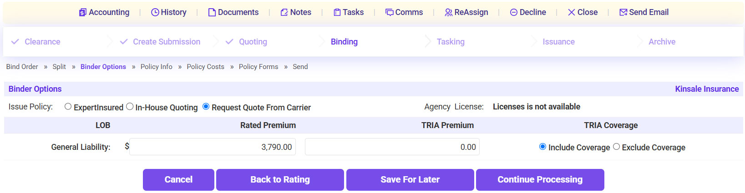Click the ReAssign user icon
Image resolution: width=745 pixels, height=193 pixels.
pyautogui.click(x=449, y=12)
